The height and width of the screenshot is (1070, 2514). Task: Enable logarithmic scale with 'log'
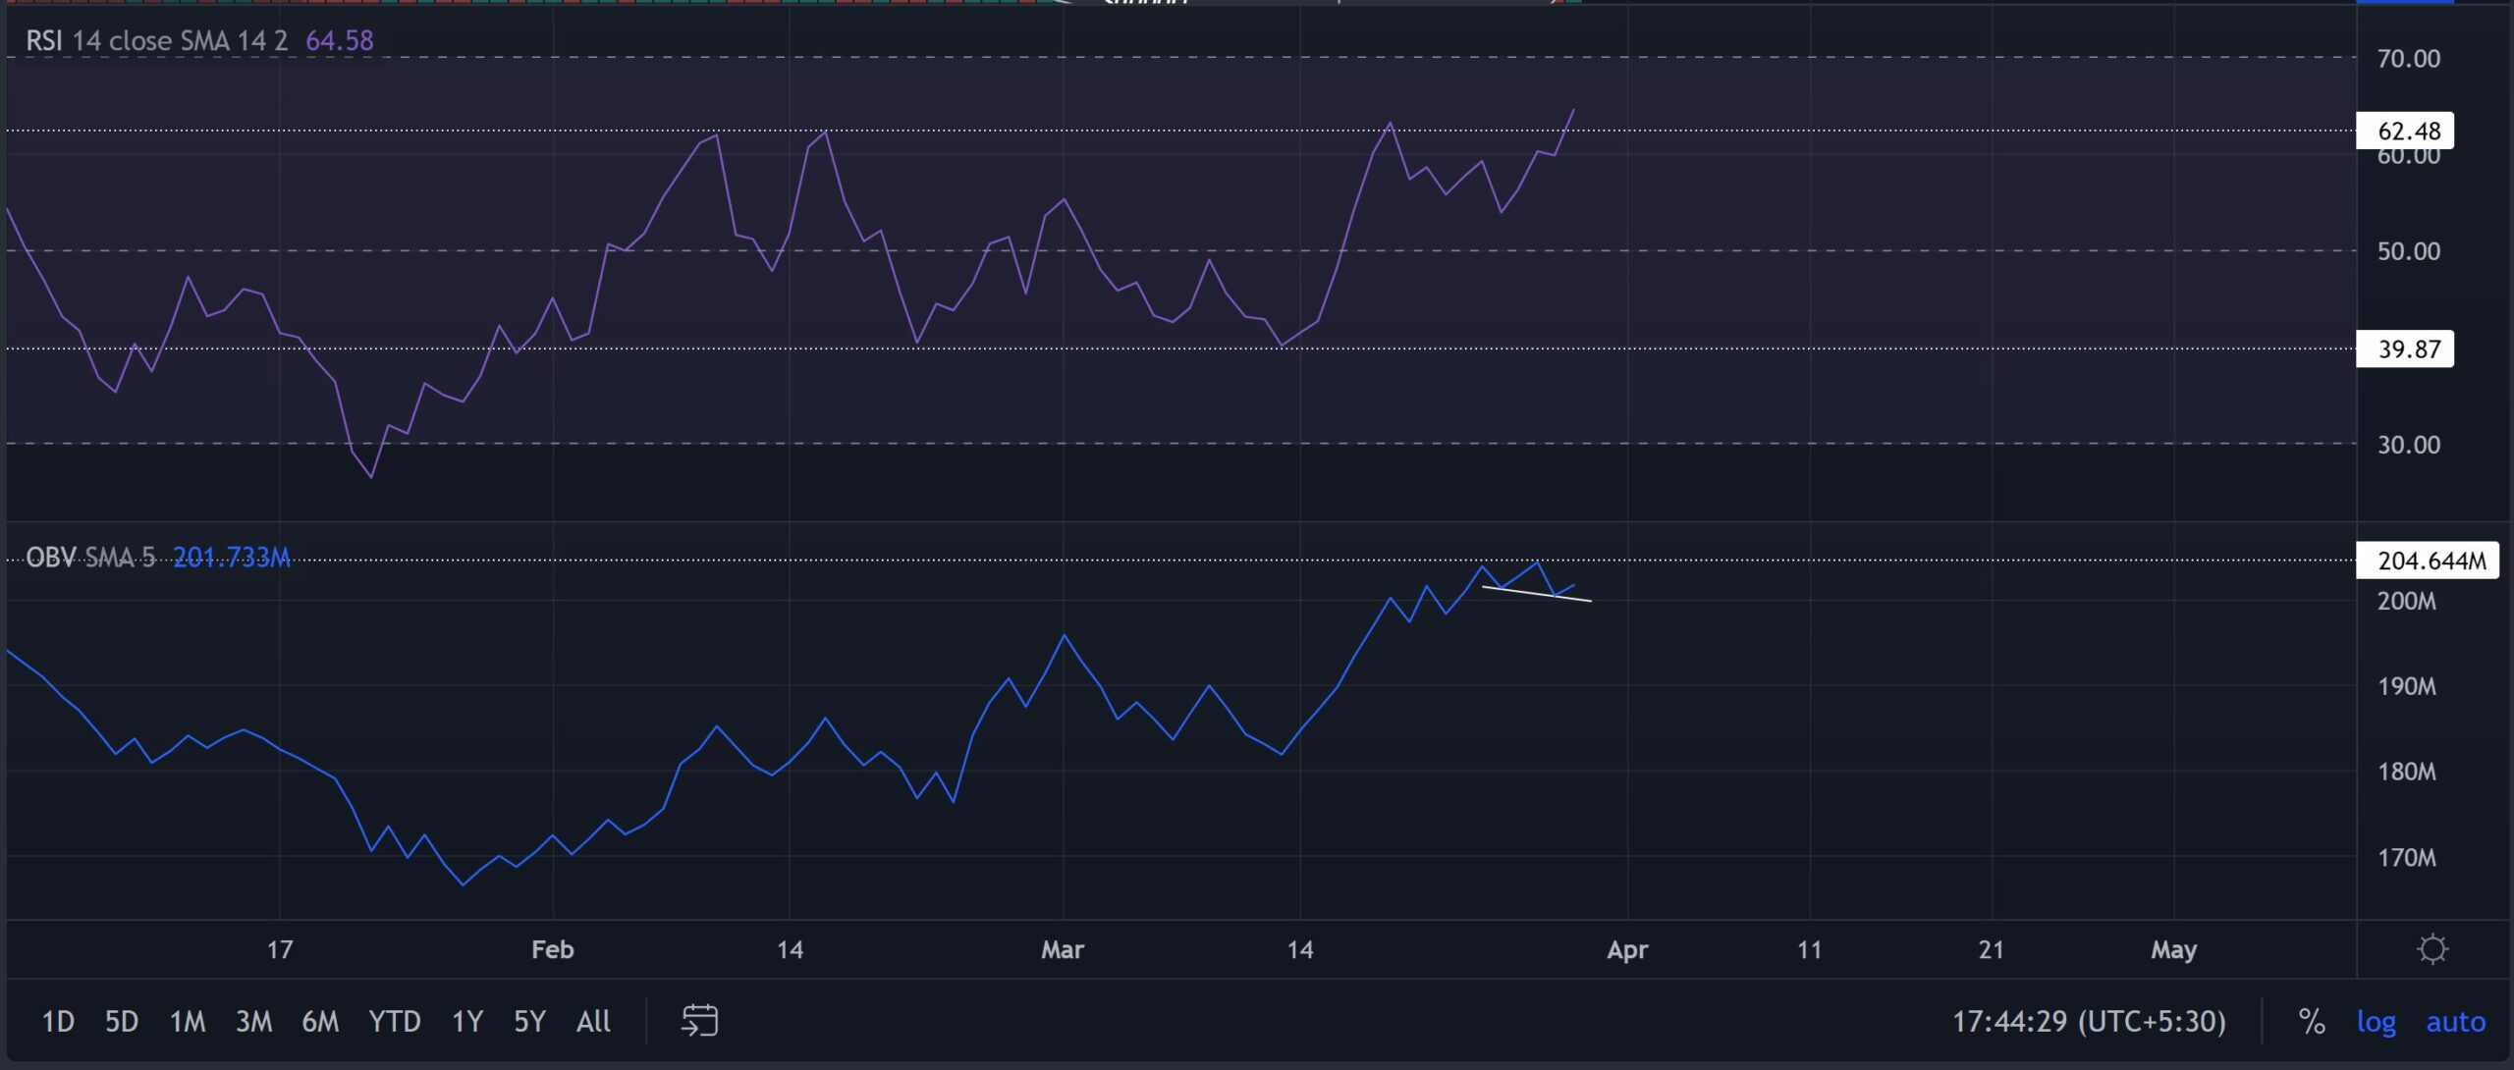click(x=2377, y=1021)
